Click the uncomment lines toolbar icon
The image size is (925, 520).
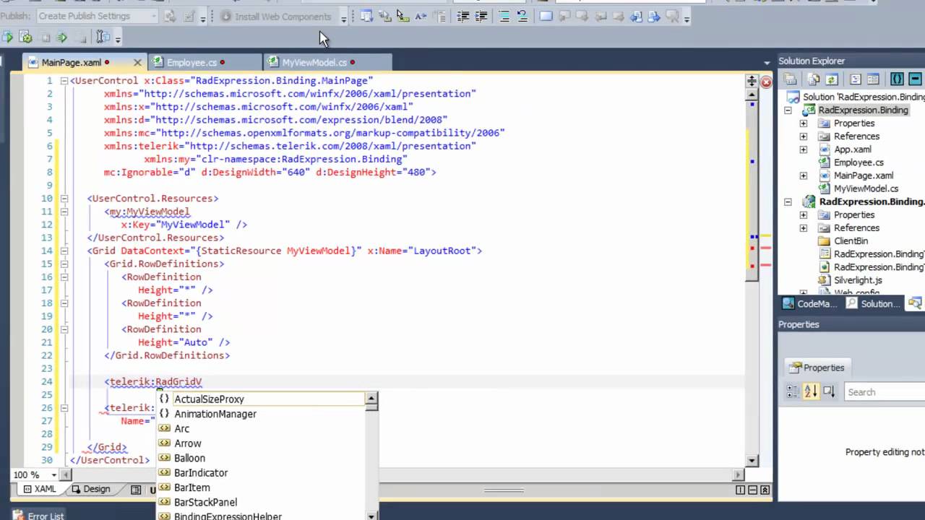pyautogui.click(x=522, y=16)
